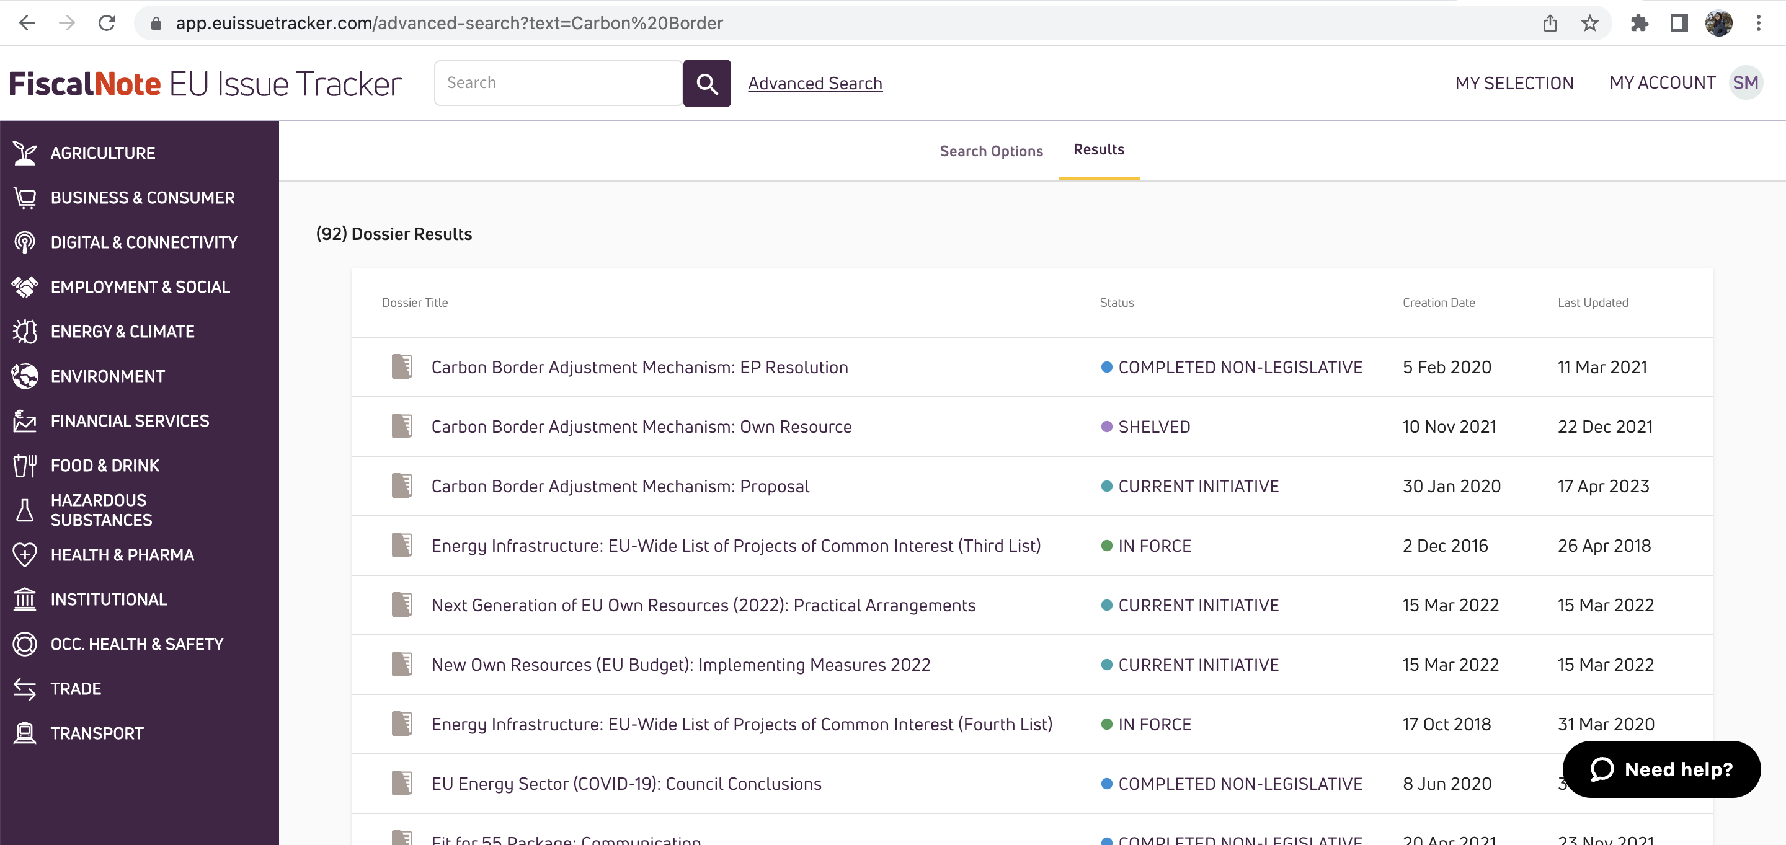1786x845 pixels.
Task: Click the document icon for Carbon Border Adjustment Mechanism: Proposal
Action: coord(402,486)
